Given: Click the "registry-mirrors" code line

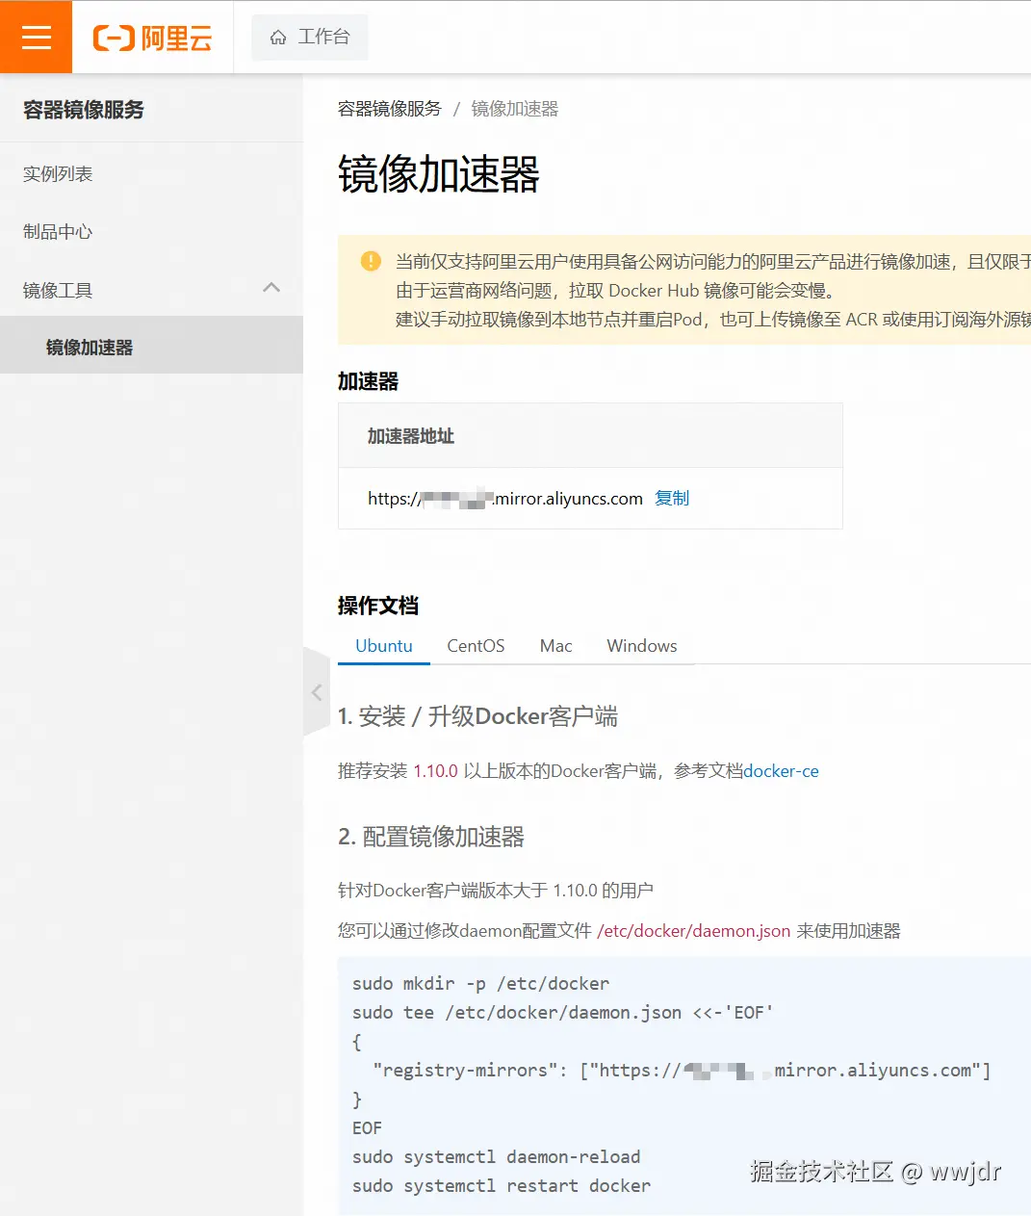Looking at the screenshot, I should 683,1071.
